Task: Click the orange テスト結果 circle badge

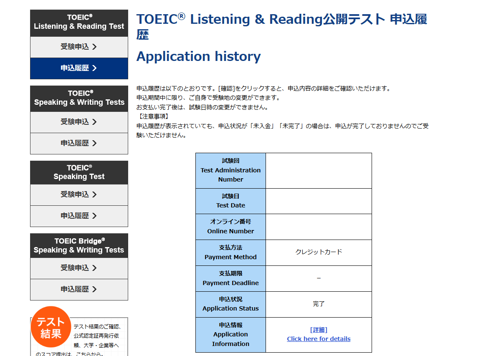Action: 51,327
